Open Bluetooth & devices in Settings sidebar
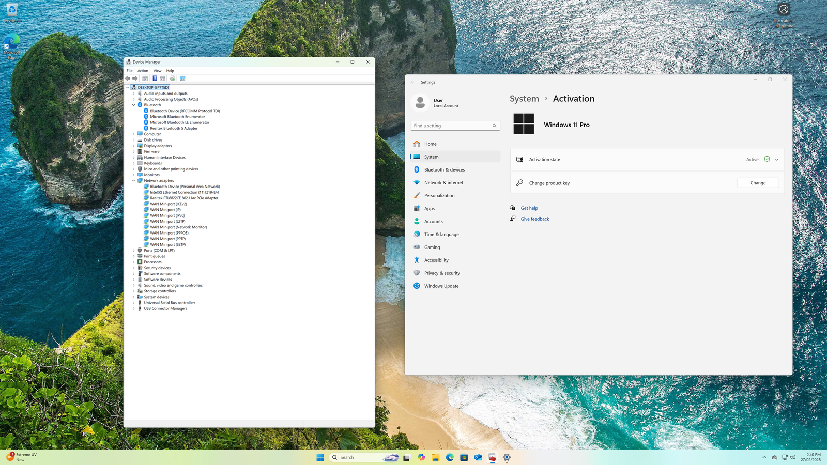The width and height of the screenshot is (827, 465). click(455, 170)
